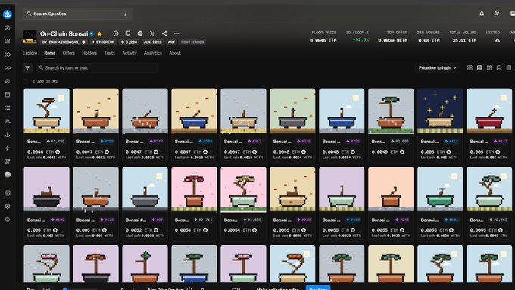515x290 pixels.
Task: Click the swap arrows icon in top bar
Action: click(x=497, y=14)
